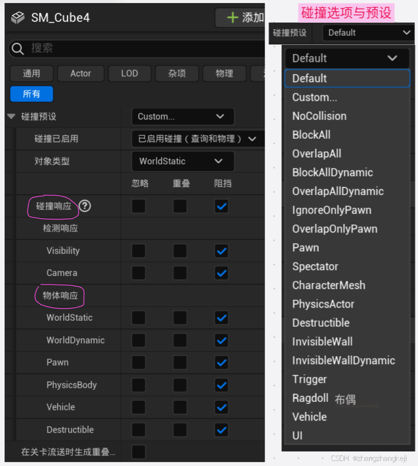The height and width of the screenshot is (466, 418).
Task: Toggle 阻挡 checkbox for Pawn row
Action: click(222, 363)
